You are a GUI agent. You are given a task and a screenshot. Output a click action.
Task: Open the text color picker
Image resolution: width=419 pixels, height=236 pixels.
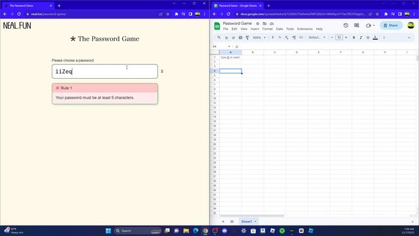point(375,38)
